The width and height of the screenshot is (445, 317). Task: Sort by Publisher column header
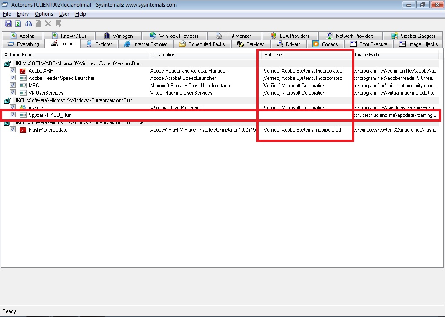307,55
